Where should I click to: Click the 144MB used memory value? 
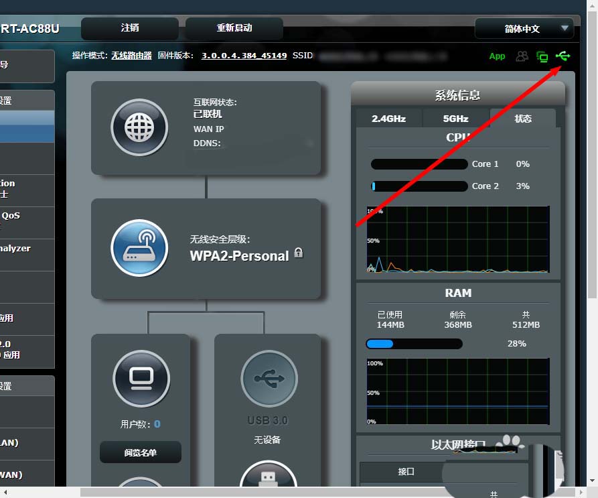tap(390, 325)
